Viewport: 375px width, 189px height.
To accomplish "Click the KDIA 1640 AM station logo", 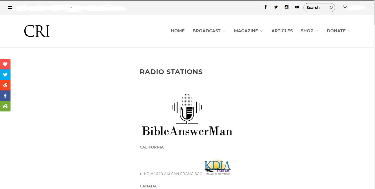I will (x=217, y=167).
